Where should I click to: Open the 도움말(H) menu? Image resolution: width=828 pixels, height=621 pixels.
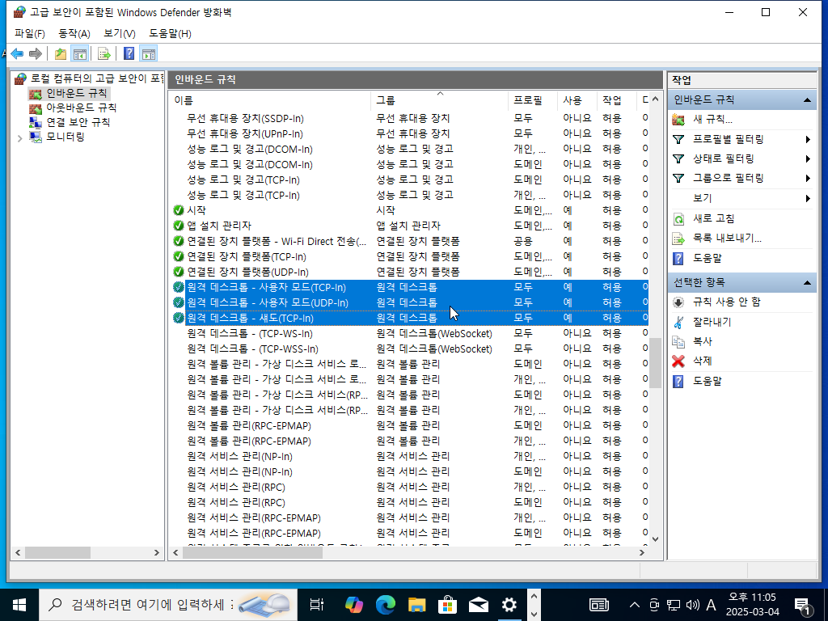(x=170, y=34)
